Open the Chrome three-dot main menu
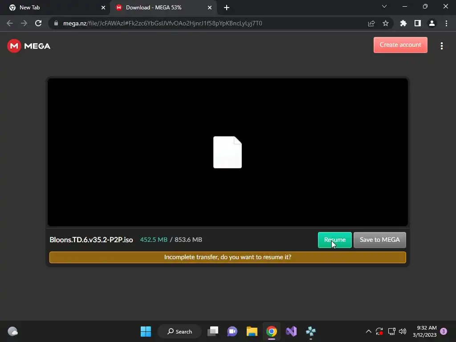 coord(446,23)
